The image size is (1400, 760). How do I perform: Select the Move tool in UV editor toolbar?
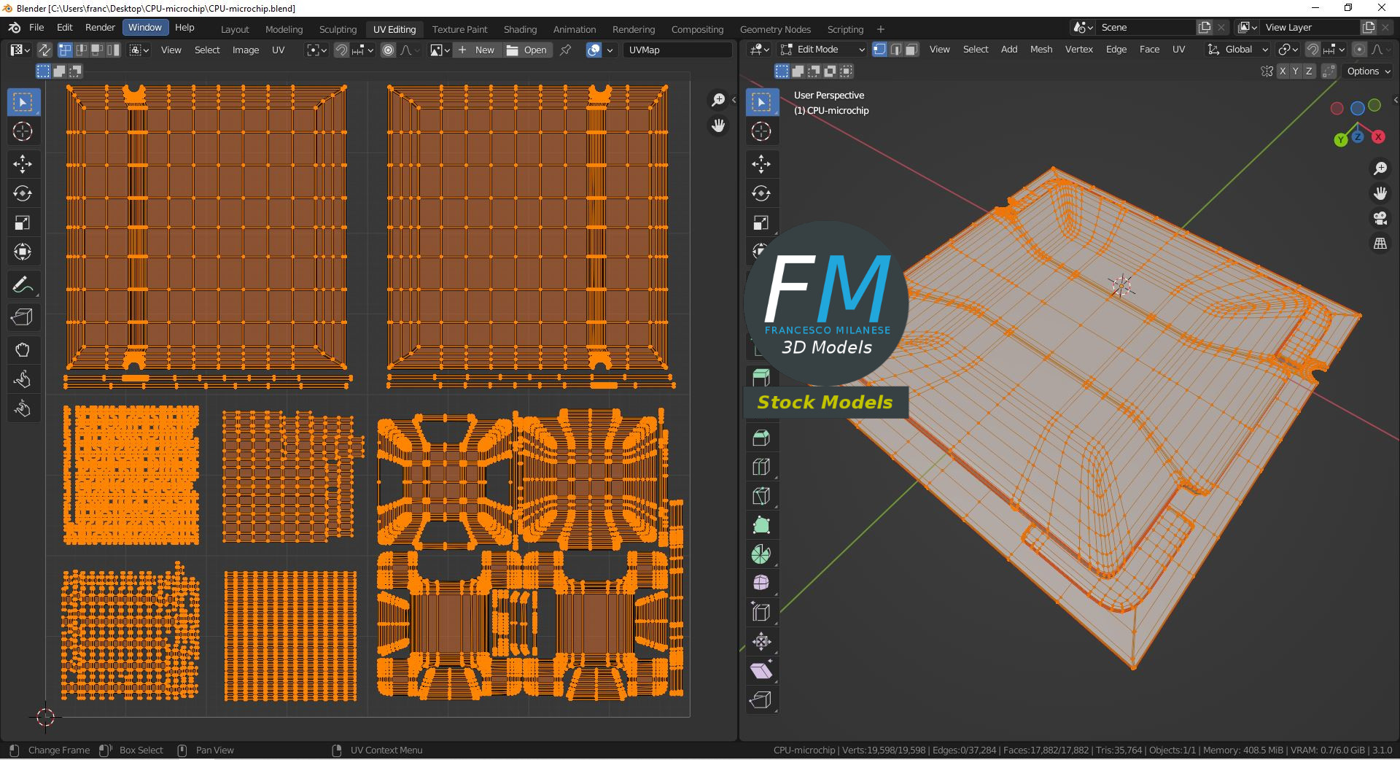click(23, 164)
